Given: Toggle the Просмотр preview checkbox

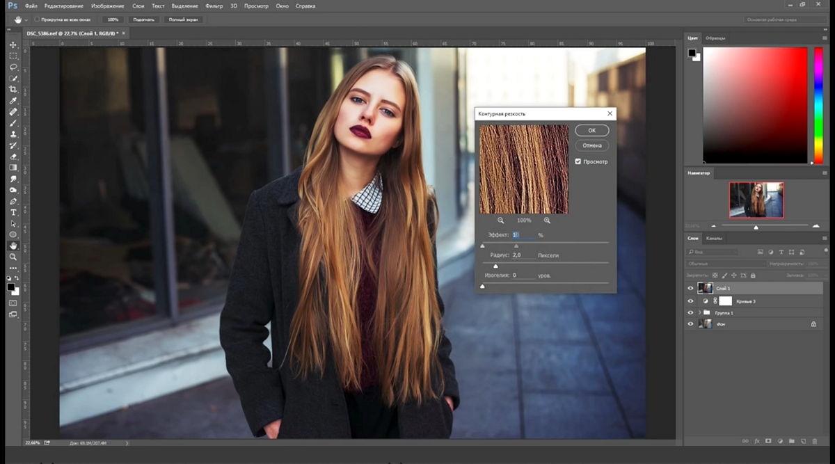Looking at the screenshot, I should 578,161.
